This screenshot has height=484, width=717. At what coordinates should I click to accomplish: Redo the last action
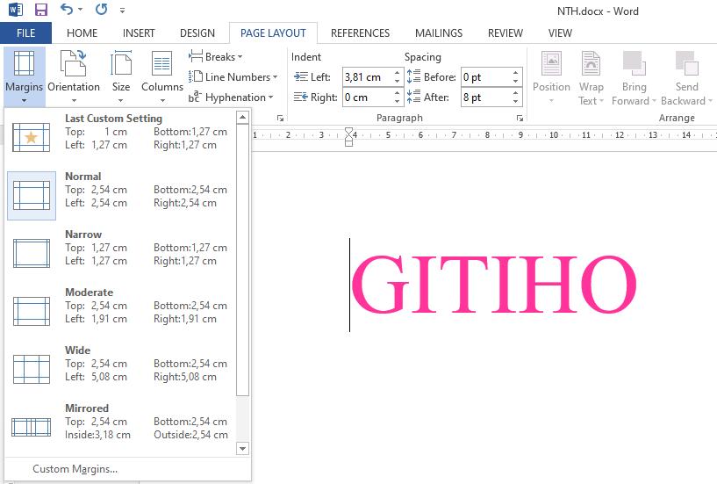(x=102, y=9)
